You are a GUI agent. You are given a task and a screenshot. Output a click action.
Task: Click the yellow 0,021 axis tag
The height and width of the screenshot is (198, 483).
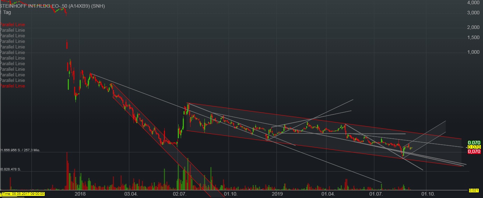pos(474,190)
